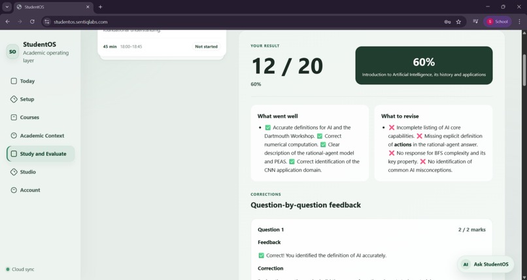Open the Account page
527x280 pixels.
[41, 190]
